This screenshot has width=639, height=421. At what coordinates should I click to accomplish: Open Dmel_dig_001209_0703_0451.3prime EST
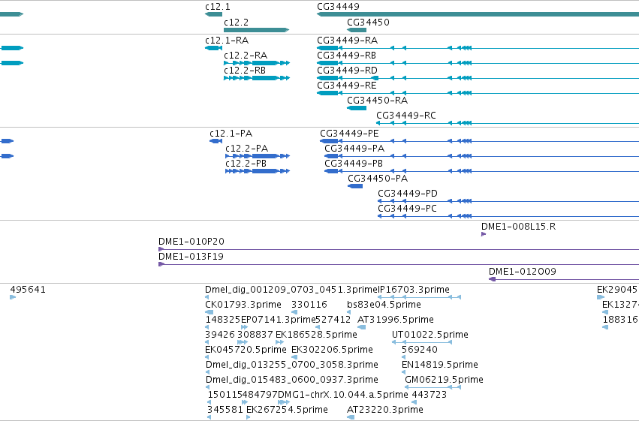pyautogui.click(x=207, y=297)
